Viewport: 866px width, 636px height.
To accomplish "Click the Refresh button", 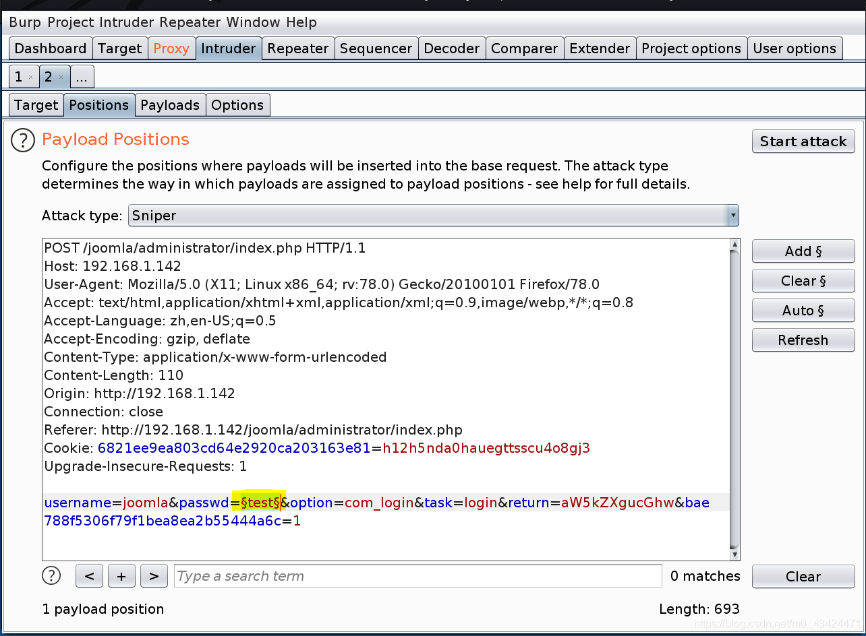I will pyautogui.click(x=803, y=340).
